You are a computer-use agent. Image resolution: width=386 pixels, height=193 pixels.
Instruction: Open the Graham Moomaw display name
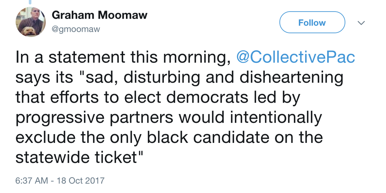point(100,16)
